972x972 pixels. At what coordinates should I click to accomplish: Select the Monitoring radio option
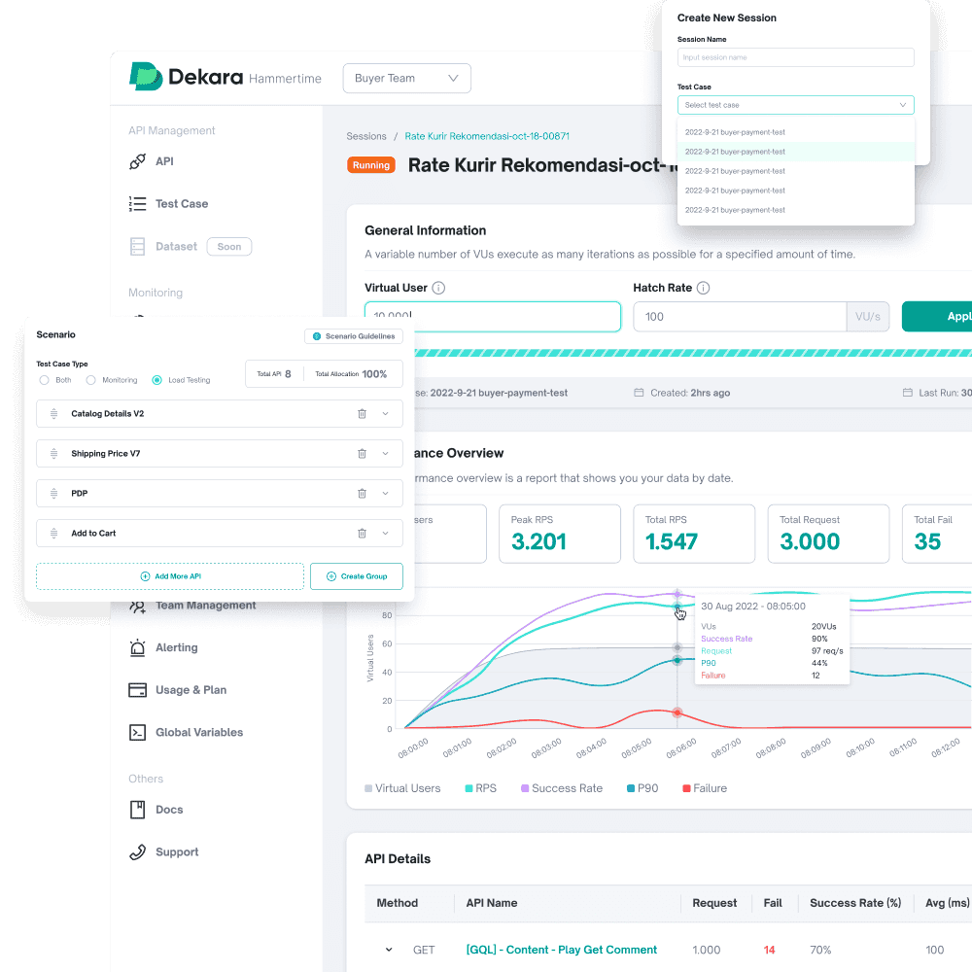tap(91, 380)
